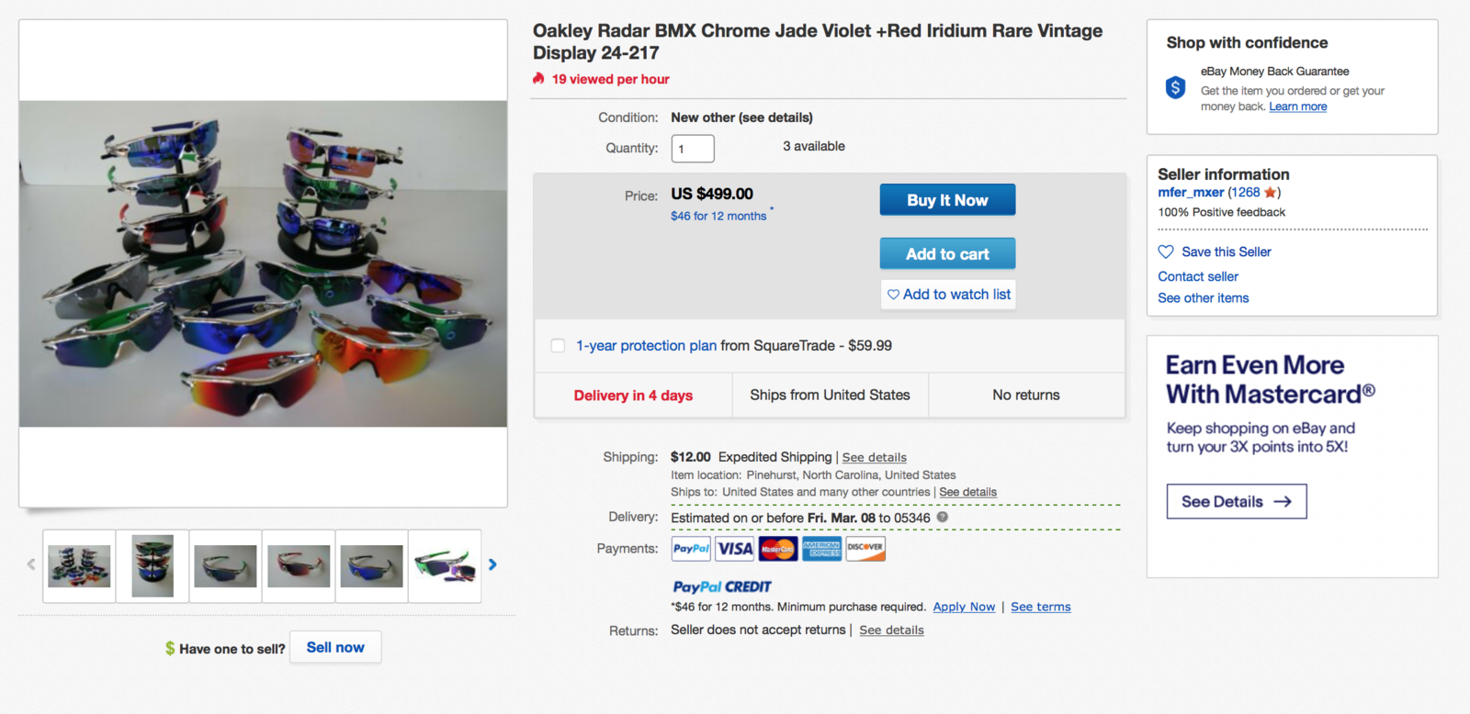Open shipping See details link
This screenshot has width=1470, height=714.
click(x=874, y=457)
